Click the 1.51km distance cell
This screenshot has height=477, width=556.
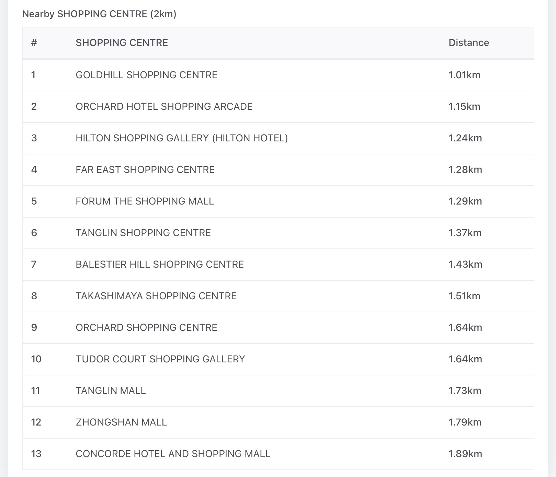464,296
